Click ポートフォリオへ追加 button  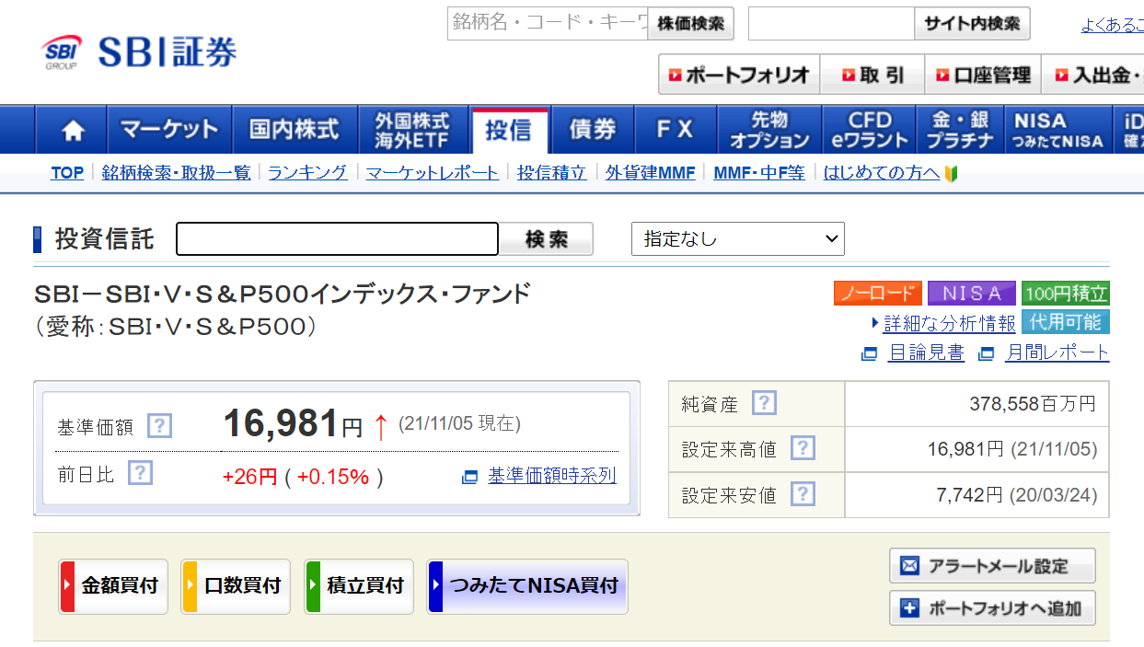[992, 608]
